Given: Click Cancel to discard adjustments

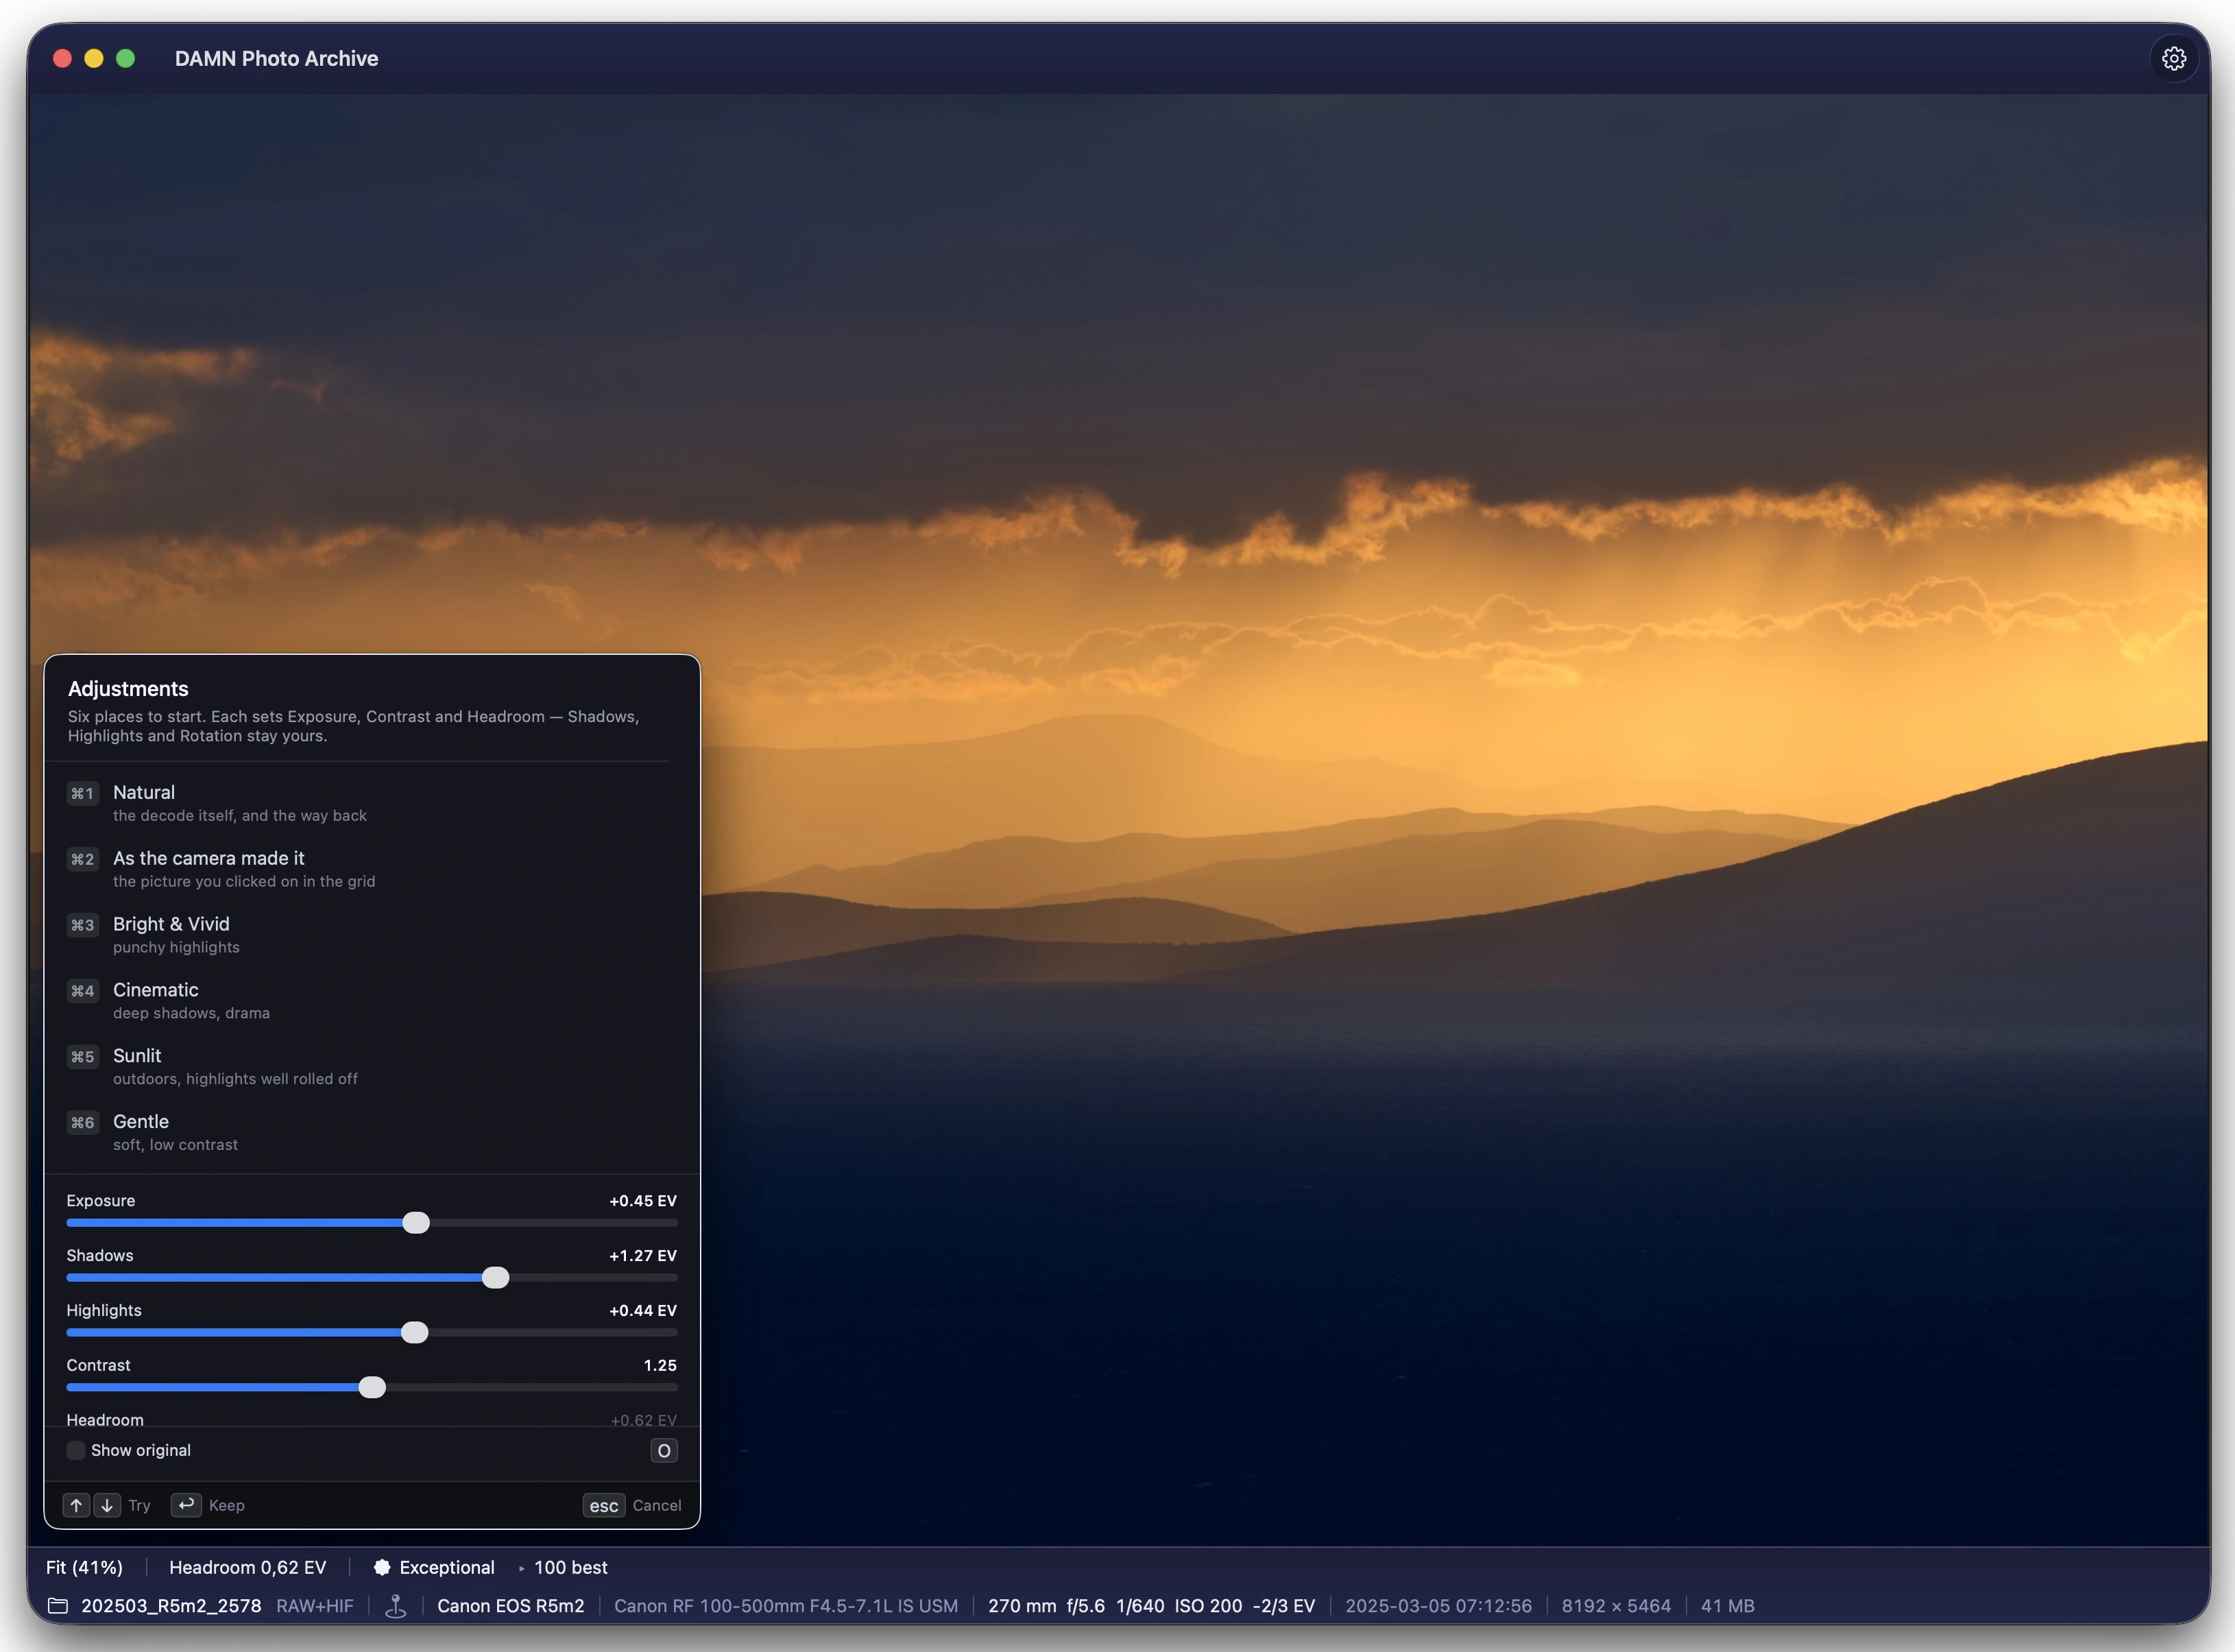Looking at the screenshot, I should tap(657, 1506).
